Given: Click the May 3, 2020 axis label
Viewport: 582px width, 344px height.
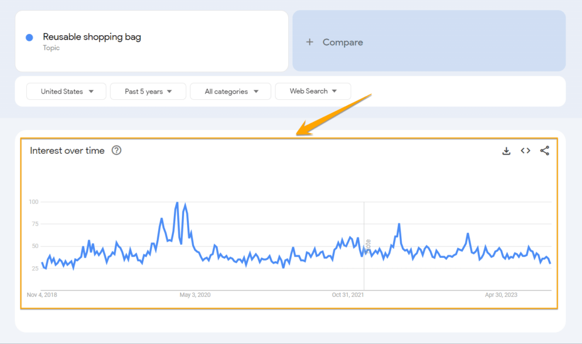Looking at the screenshot, I should pyautogui.click(x=195, y=295).
